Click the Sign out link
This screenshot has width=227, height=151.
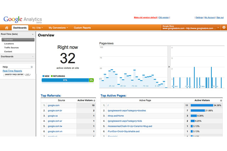(x=220, y=17)
